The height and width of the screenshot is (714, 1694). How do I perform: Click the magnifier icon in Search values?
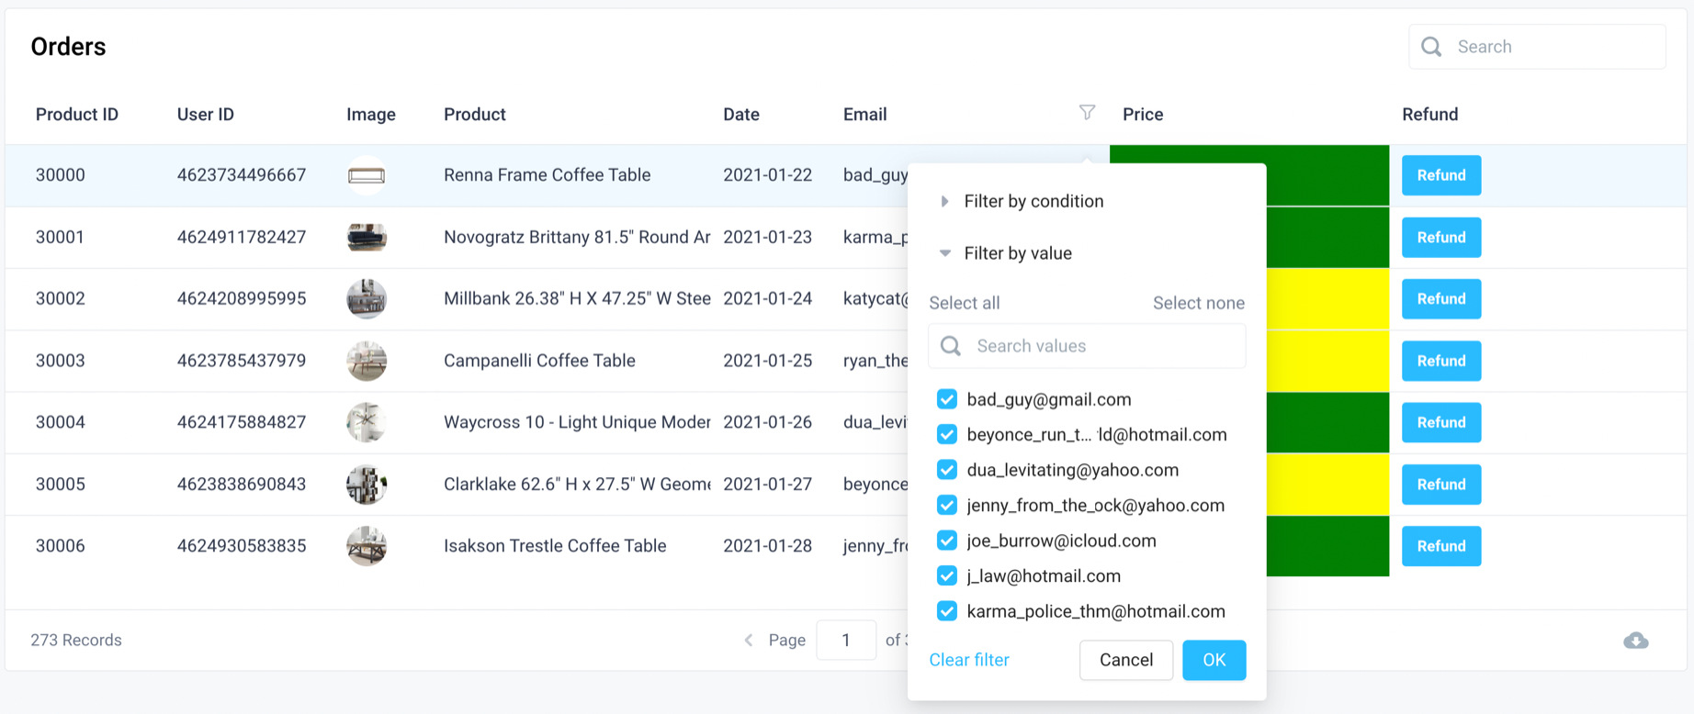pos(951,346)
